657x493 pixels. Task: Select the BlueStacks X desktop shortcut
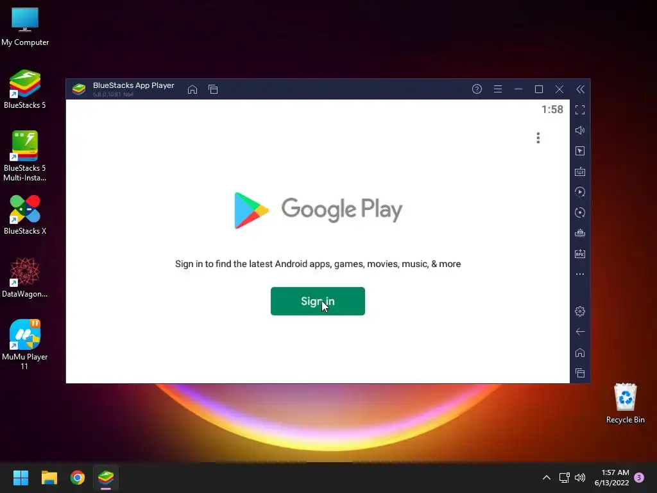(25, 215)
